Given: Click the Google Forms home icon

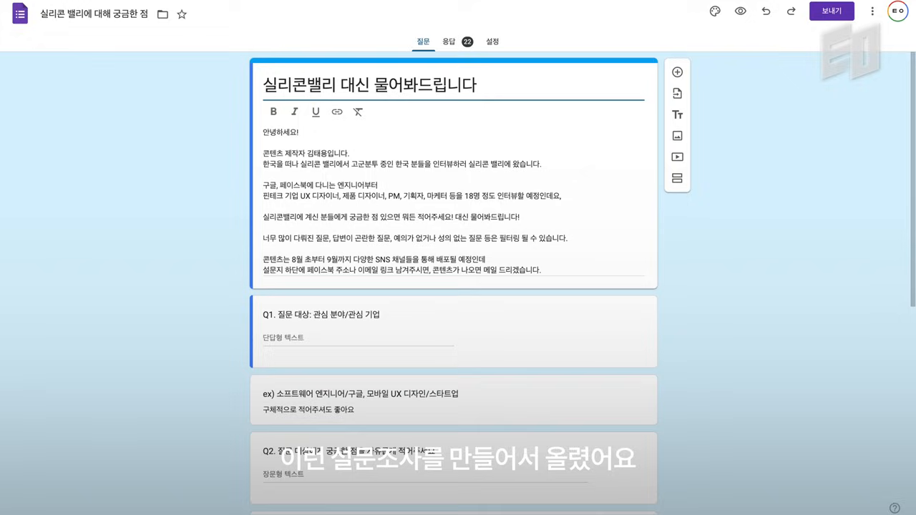Looking at the screenshot, I should pyautogui.click(x=20, y=13).
